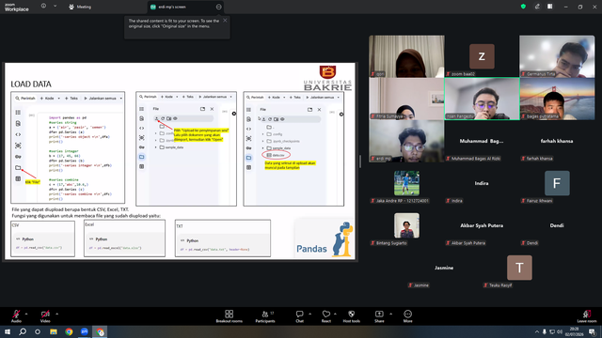This screenshot has width=602, height=338.
Task: Open the tray volume control
Action: tap(560, 331)
